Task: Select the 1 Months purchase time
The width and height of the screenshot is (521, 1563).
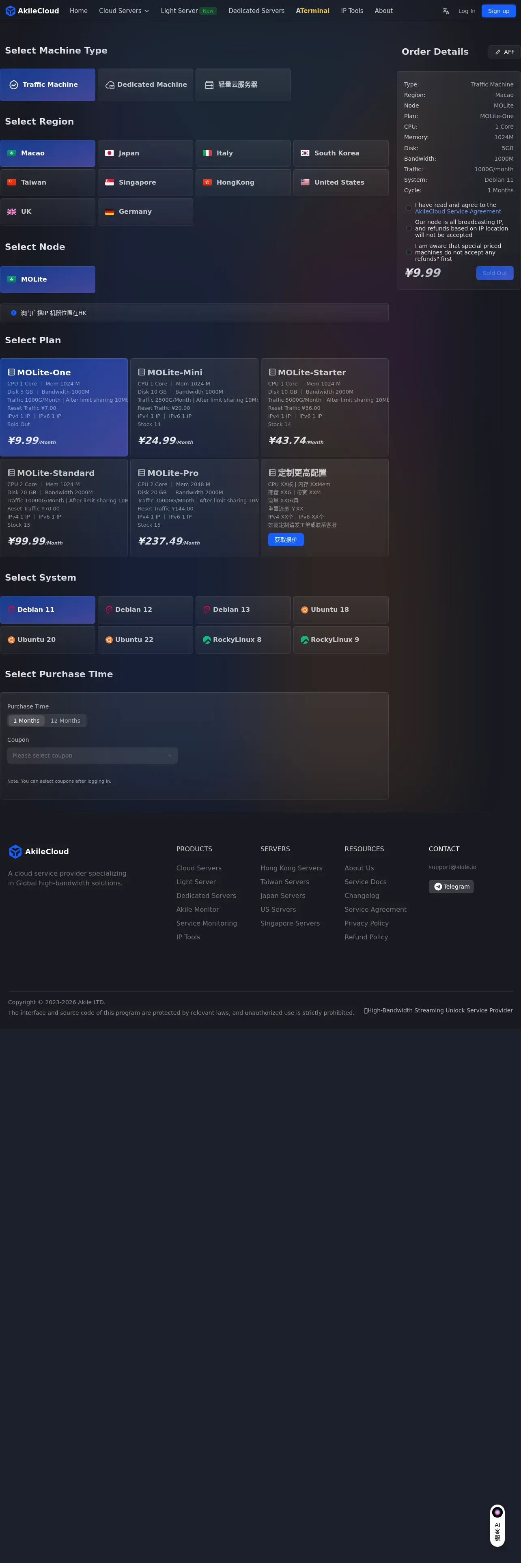Action: pos(27,721)
